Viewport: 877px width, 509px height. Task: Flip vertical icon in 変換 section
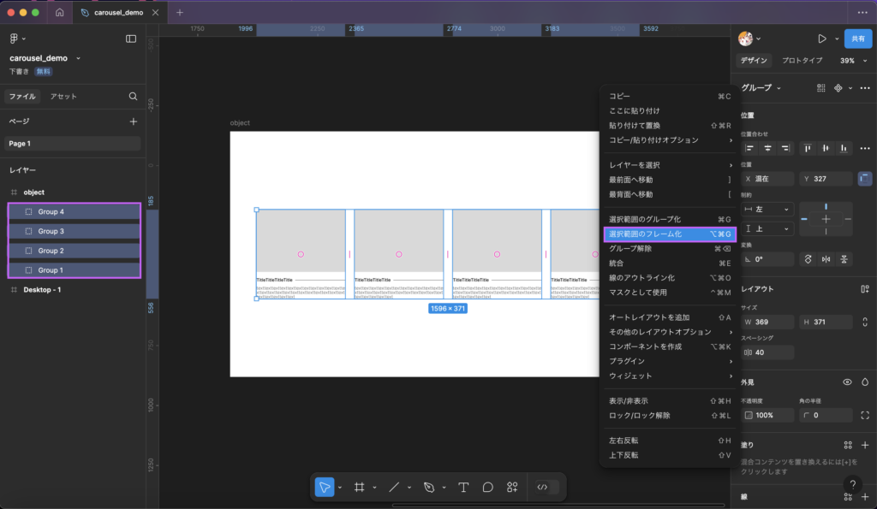click(844, 259)
